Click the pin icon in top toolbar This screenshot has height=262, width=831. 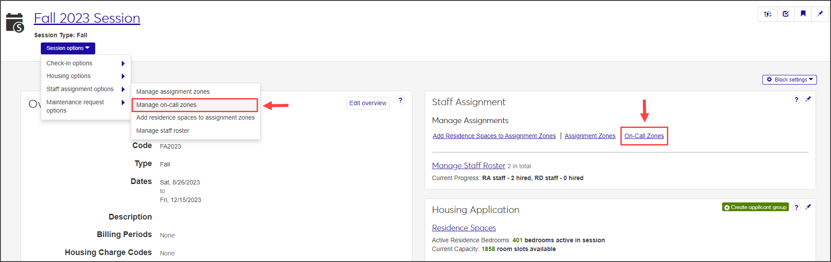tap(820, 14)
